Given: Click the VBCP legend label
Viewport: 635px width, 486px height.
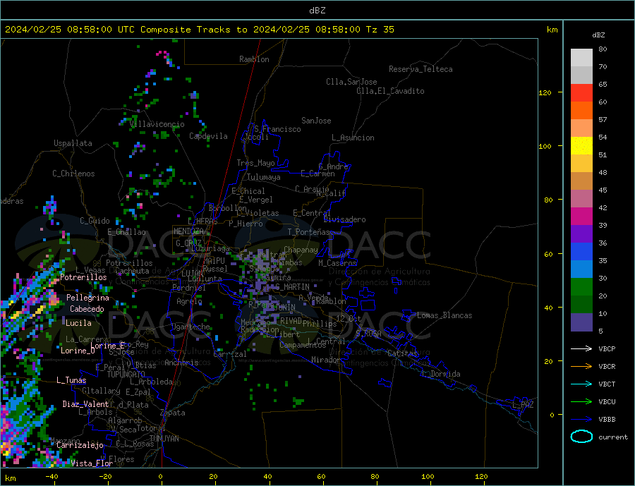Looking at the screenshot, I should [607, 348].
